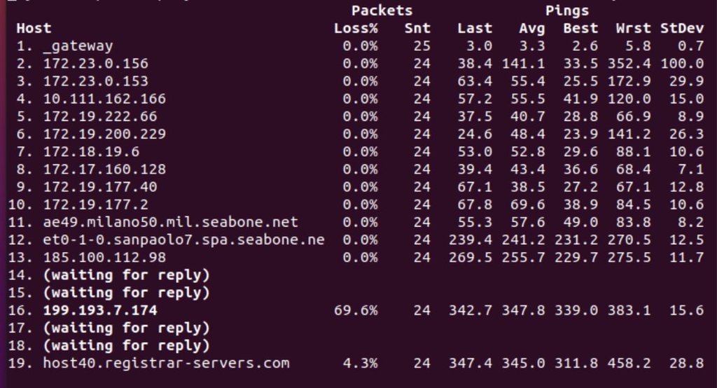This screenshot has height=388, width=717.
Task: Click the StDev column header
Action: click(x=682, y=29)
